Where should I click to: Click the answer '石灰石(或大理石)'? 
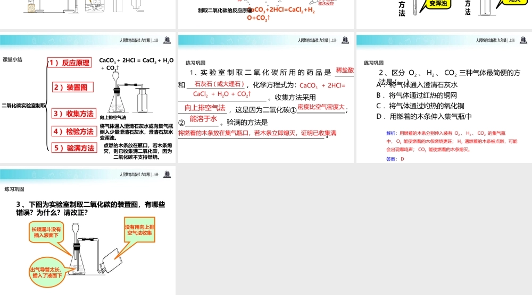click(219, 84)
